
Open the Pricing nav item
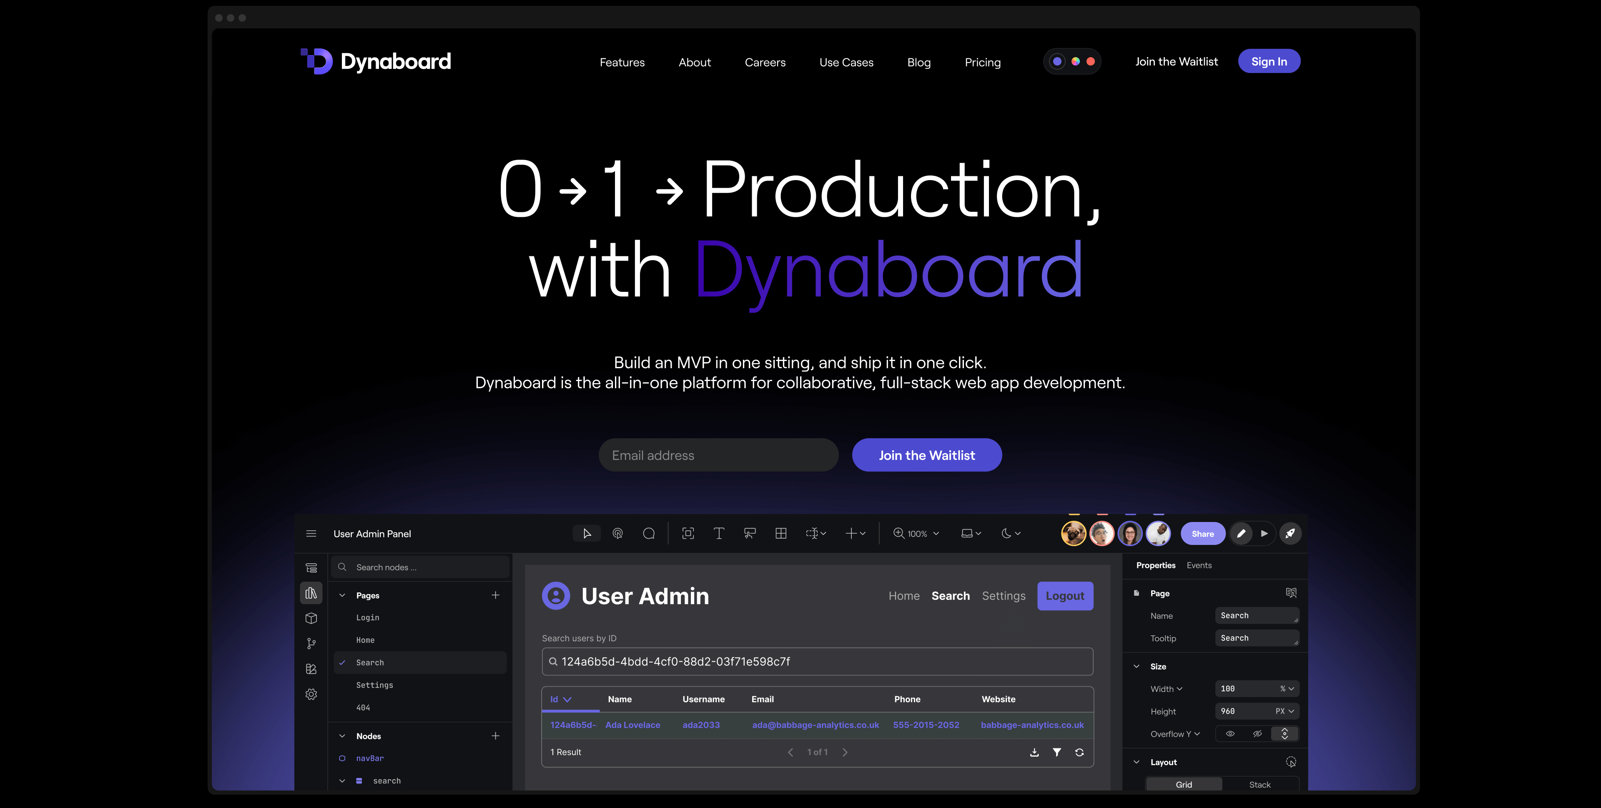[983, 62]
